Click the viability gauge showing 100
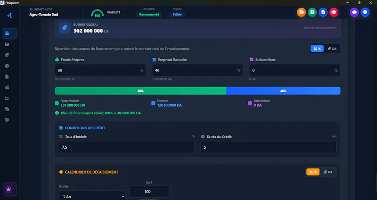This screenshot has width=377, height=200. pos(98,14)
